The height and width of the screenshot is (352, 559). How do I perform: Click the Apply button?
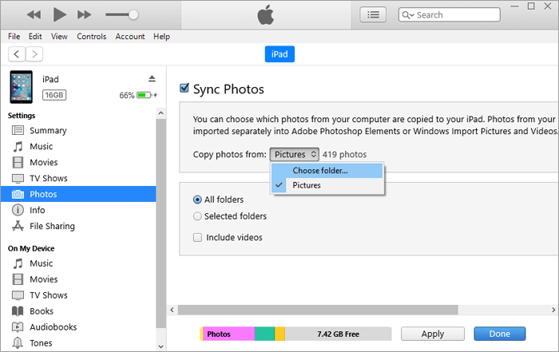point(433,334)
